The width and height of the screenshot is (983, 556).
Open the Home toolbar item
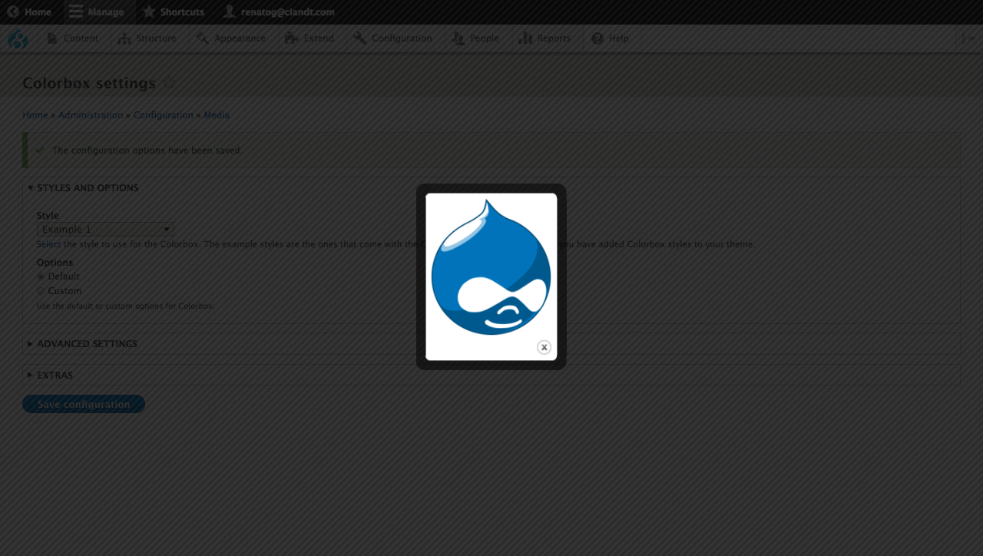click(x=29, y=12)
